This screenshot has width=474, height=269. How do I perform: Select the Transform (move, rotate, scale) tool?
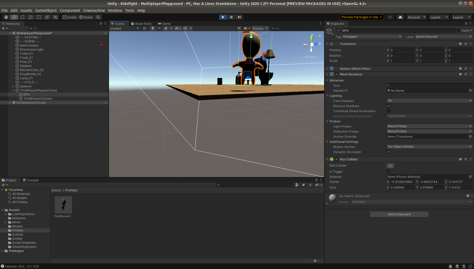[x=47, y=17]
